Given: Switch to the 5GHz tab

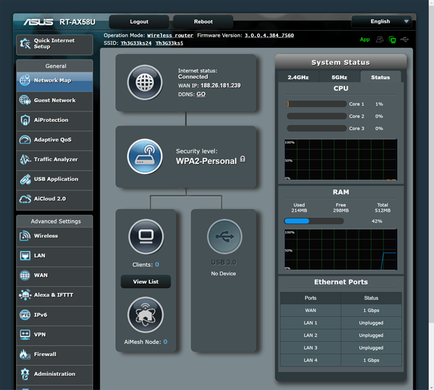Looking at the screenshot, I should pyautogui.click(x=340, y=77).
